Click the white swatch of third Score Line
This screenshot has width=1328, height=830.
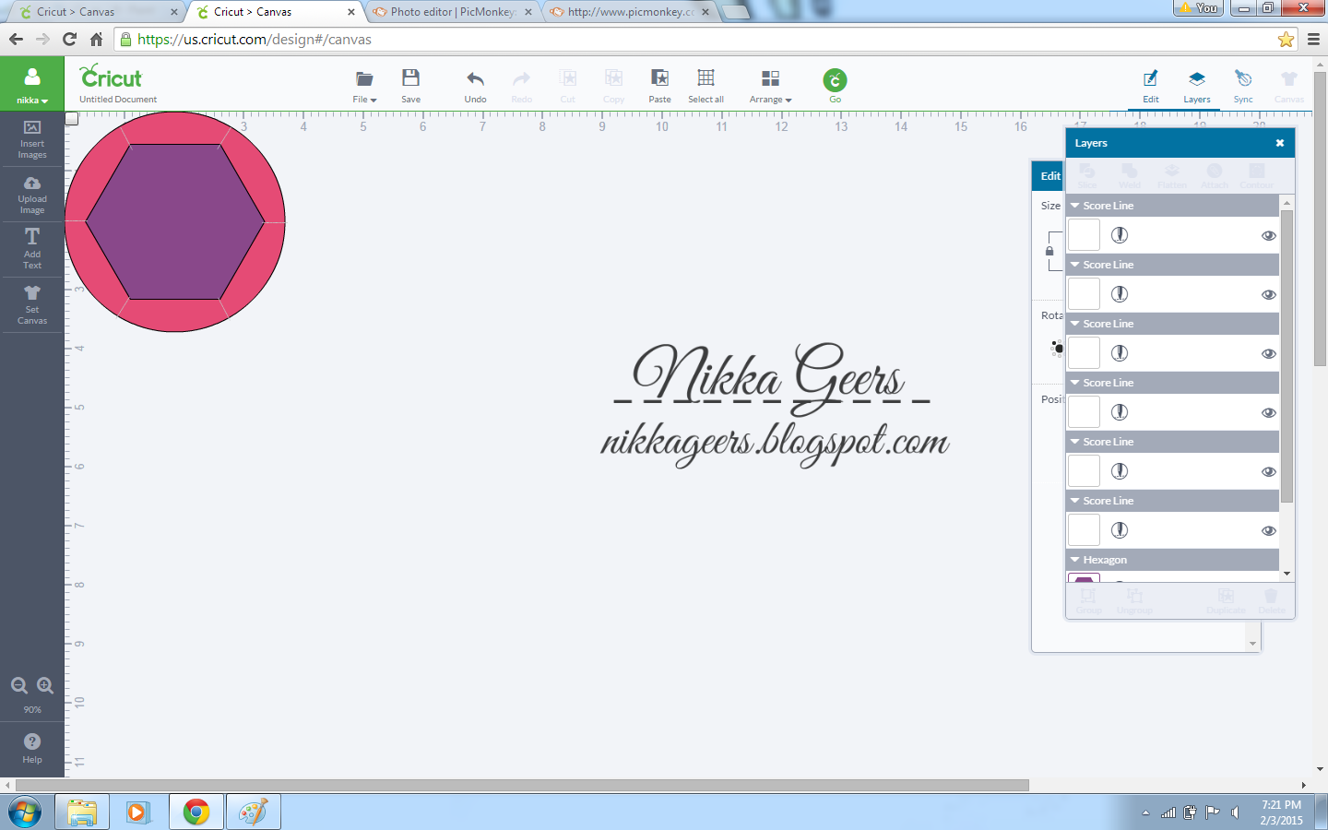(x=1084, y=353)
